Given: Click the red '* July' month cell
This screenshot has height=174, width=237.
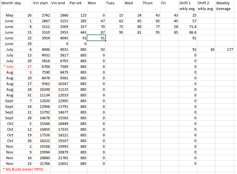Looking at the screenshot, I should pos(8,66).
